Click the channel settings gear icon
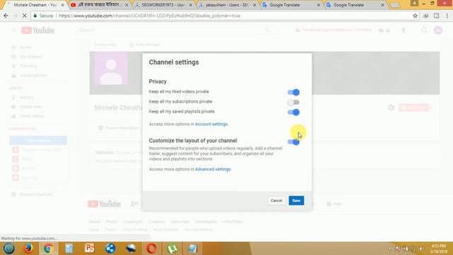 [391, 108]
